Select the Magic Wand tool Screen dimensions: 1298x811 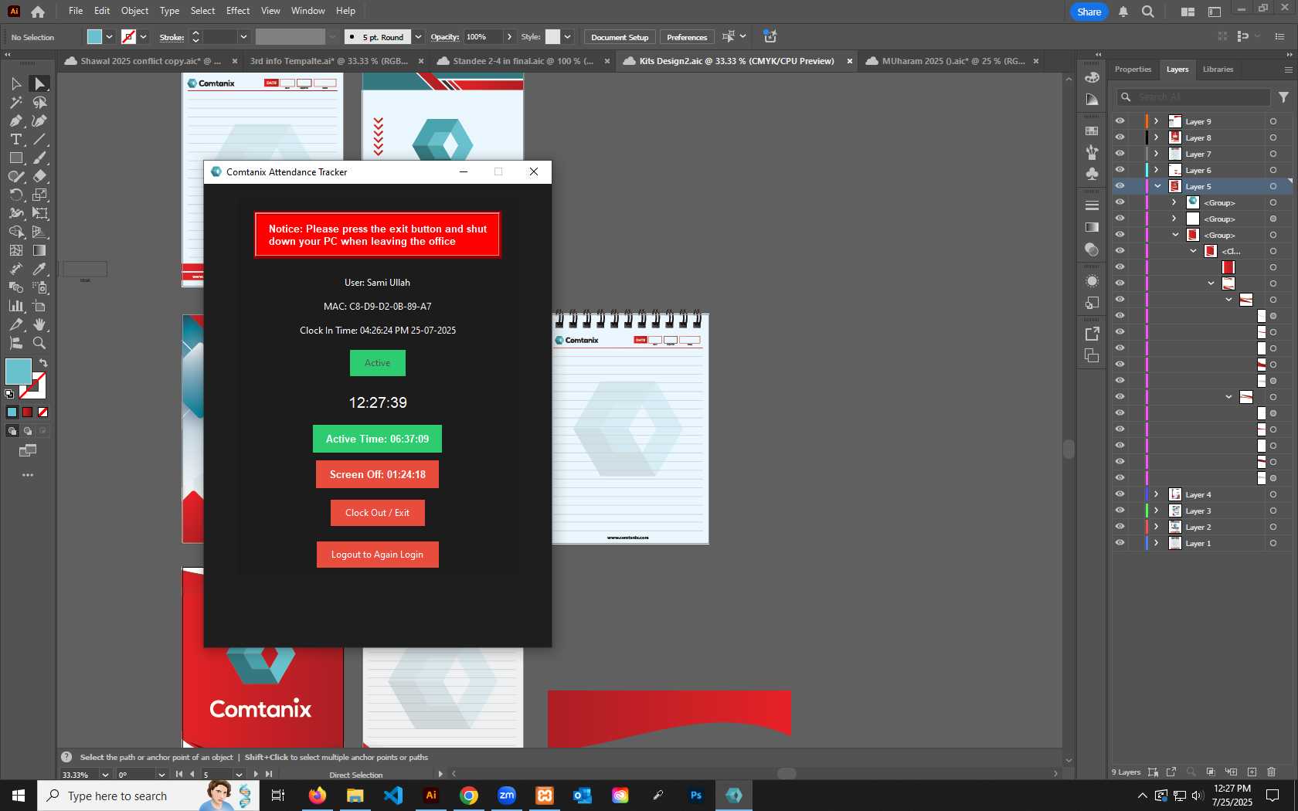(15, 102)
